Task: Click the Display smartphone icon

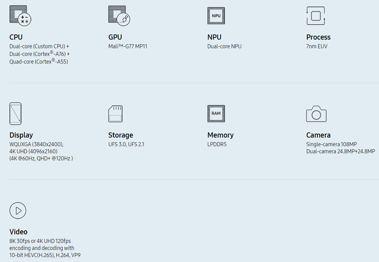Action: click(x=15, y=114)
